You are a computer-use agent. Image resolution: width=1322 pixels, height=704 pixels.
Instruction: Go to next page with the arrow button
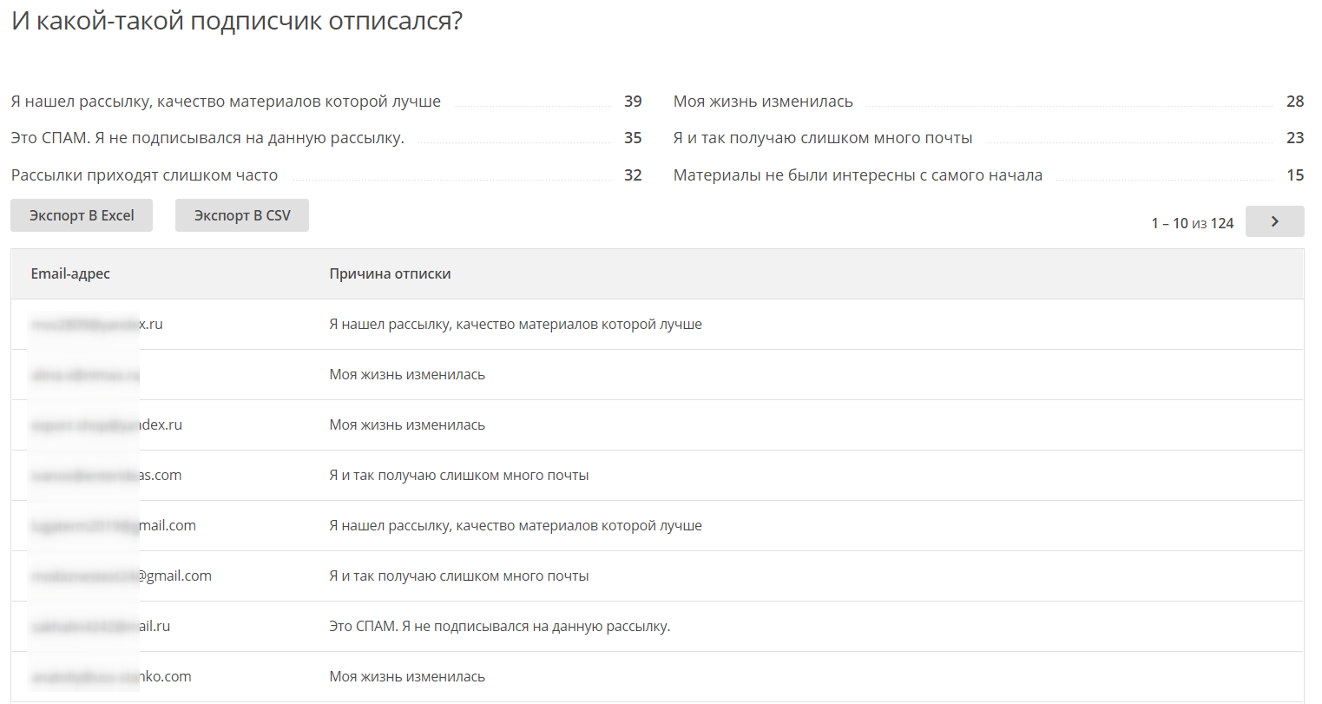point(1274,221)
